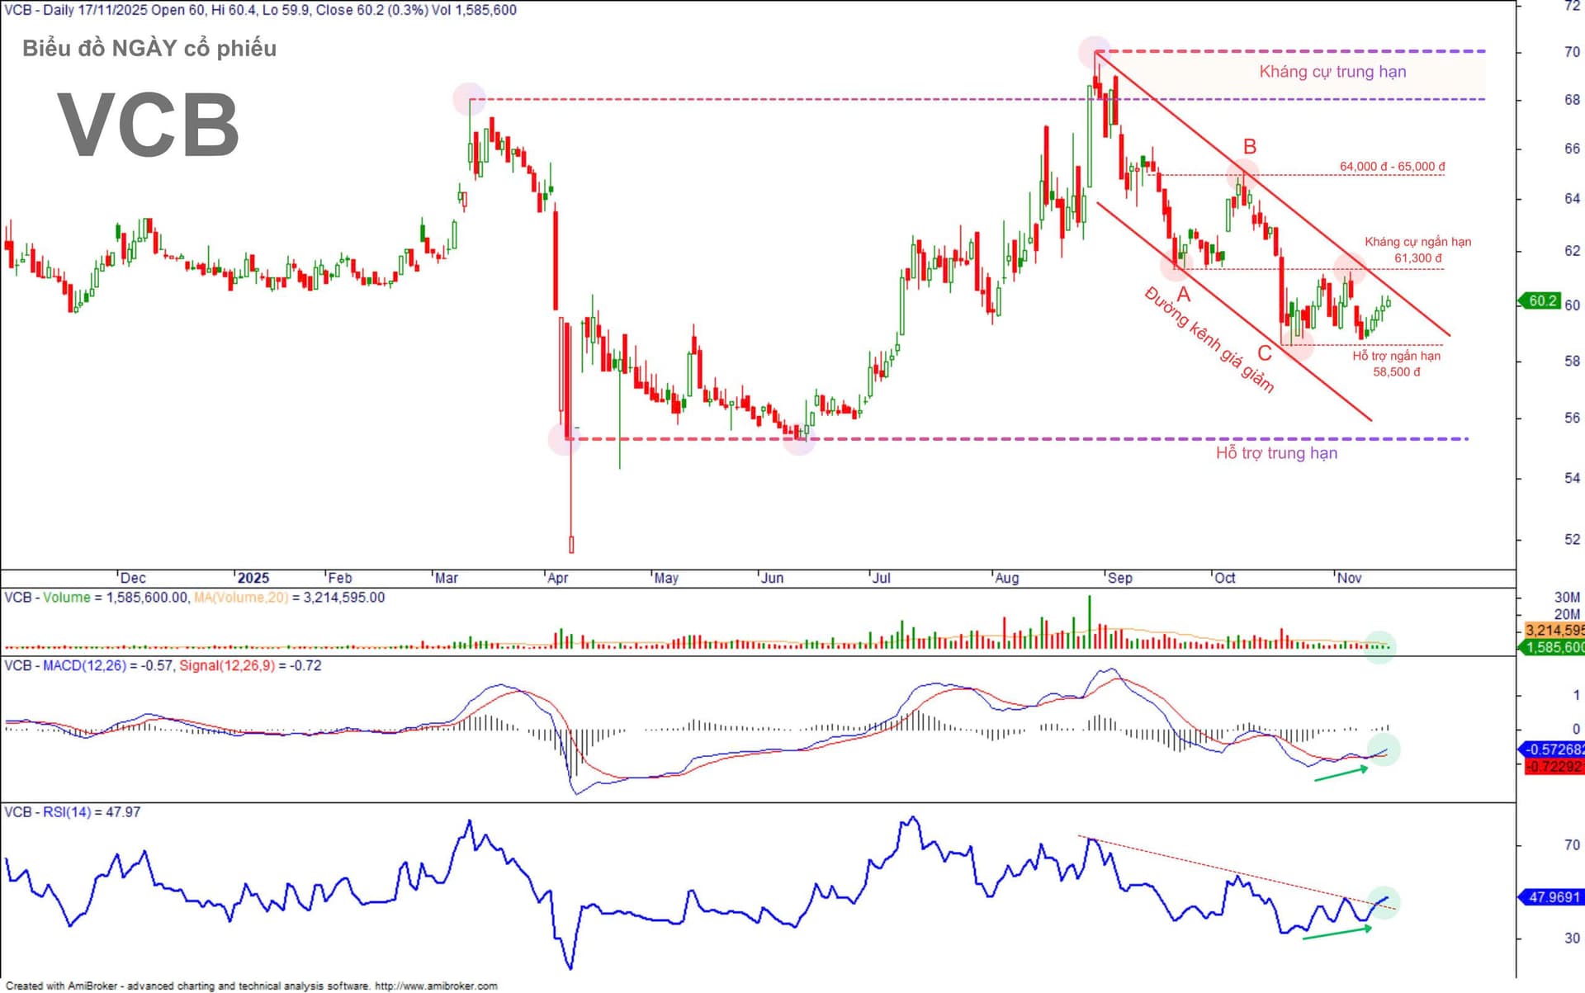Click point B label on the price channel

[x=1249, y=147]
